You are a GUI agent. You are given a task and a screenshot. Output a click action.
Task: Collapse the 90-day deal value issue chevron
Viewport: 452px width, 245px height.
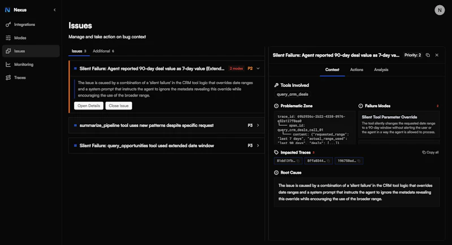pyautogui.click(x=258, y=68)
